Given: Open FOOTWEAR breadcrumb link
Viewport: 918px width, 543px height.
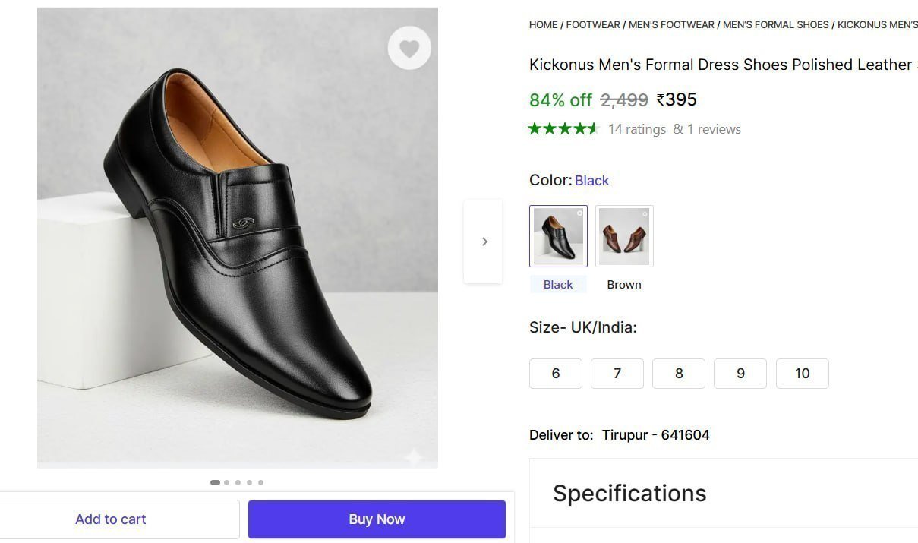Looking at the screenshot, I should 593,25.
